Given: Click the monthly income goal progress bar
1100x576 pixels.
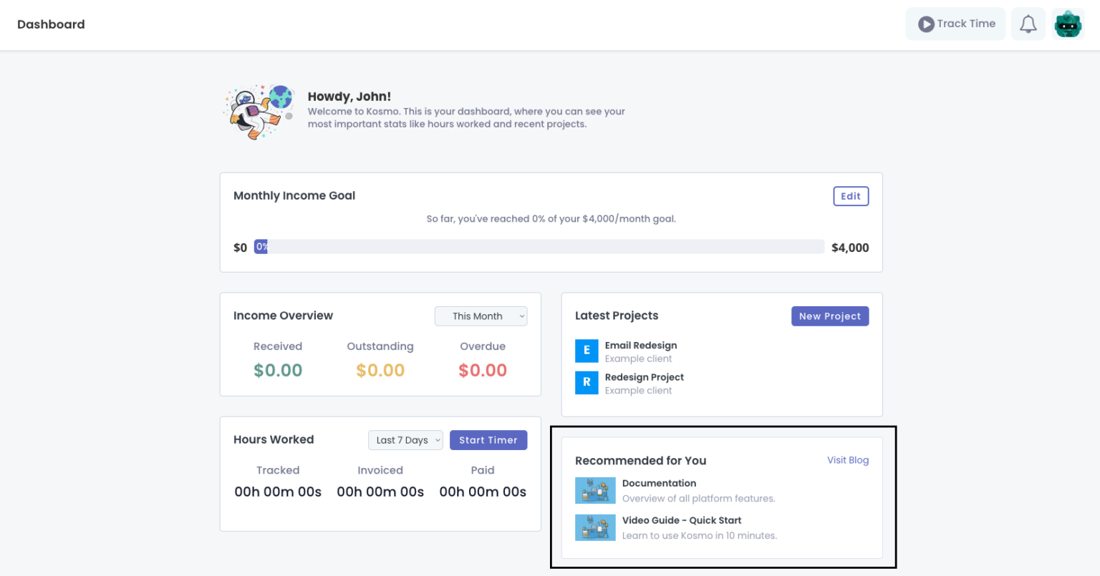Looking at the screenshot, I should 539,247.
